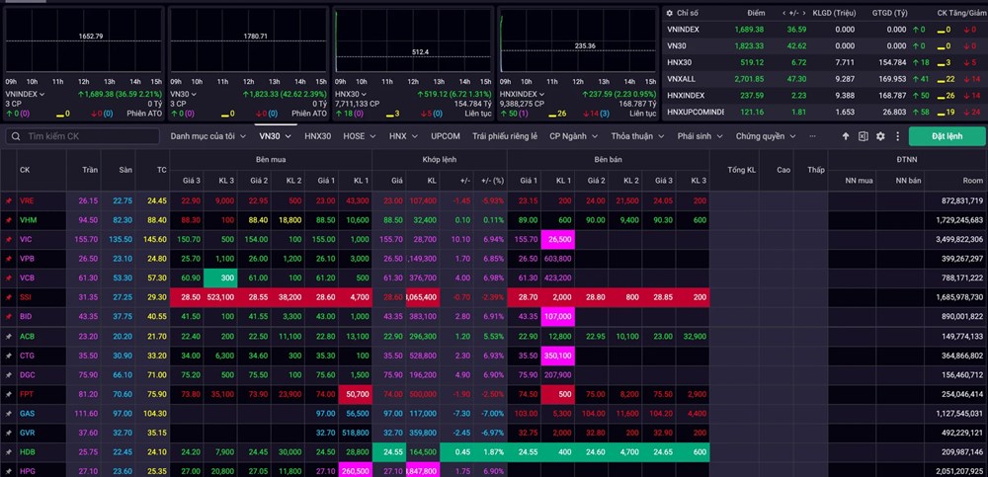Click the pin icon next to VRE
The image size is (988, 477).
(8, 200)
